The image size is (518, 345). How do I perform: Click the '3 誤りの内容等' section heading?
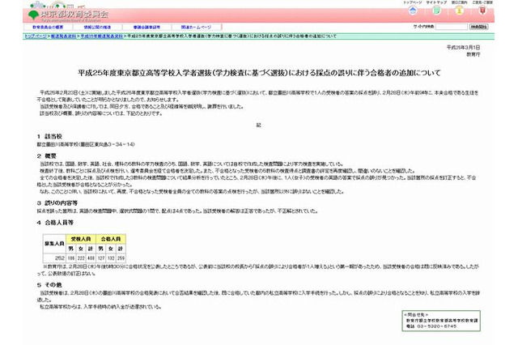point(57,203)
